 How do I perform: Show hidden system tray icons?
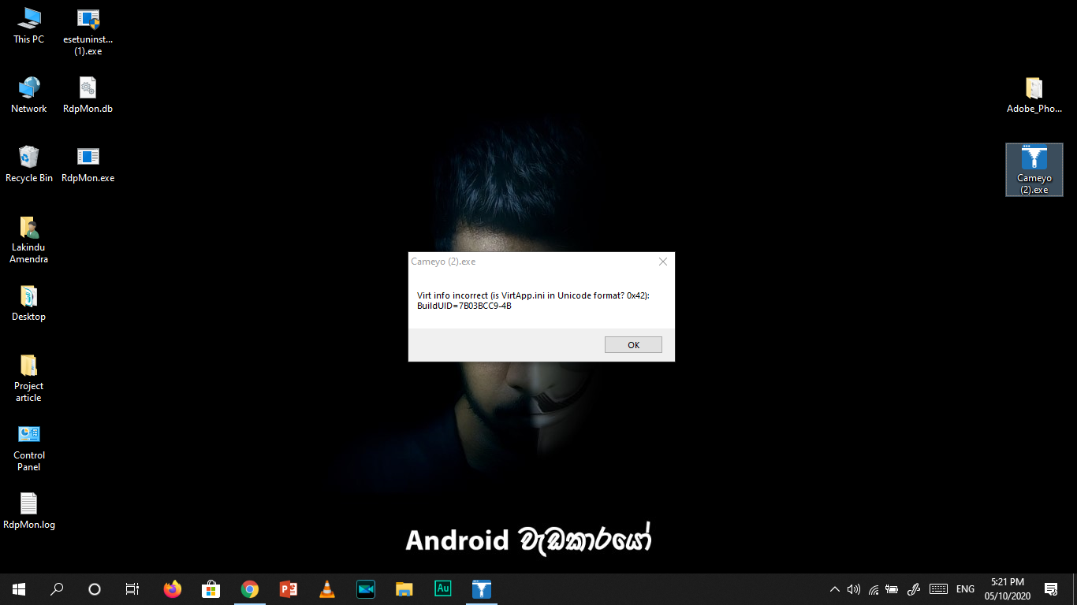[x=835, y=589]
